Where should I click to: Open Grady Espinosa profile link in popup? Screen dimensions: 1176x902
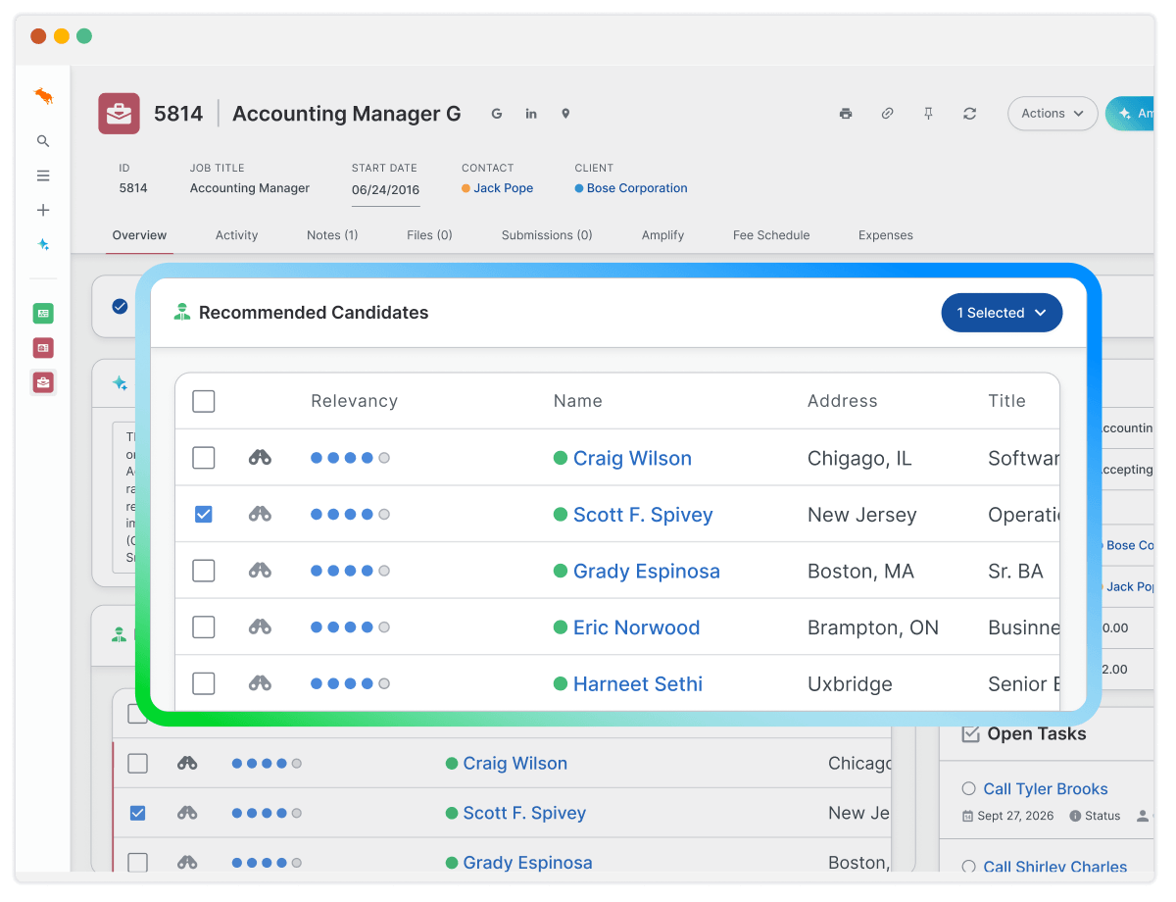(x=647, y=571)
